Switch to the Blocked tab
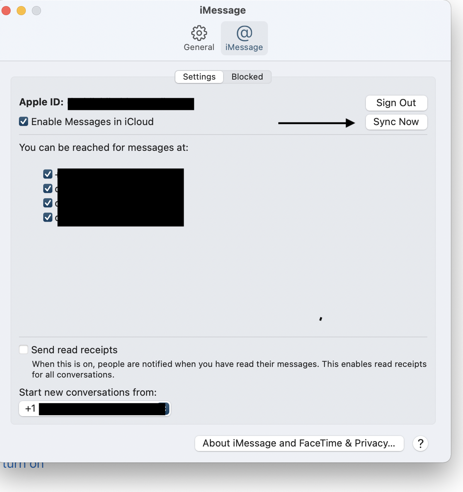 click(x=247, y=77)
